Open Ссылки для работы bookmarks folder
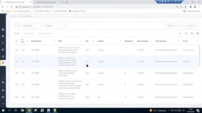The width and height of the screenshot is (202, 113). [x=22, y=11]
